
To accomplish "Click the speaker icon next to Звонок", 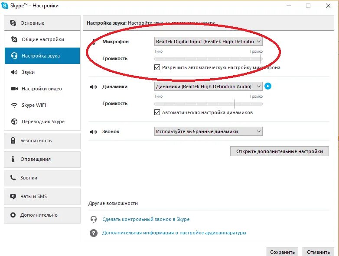I will pos(93,131).
